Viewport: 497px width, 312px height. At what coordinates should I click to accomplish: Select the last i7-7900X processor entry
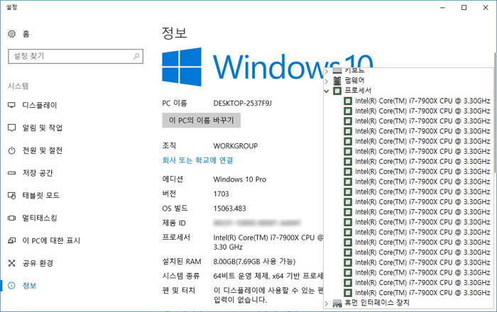point(417,292)
